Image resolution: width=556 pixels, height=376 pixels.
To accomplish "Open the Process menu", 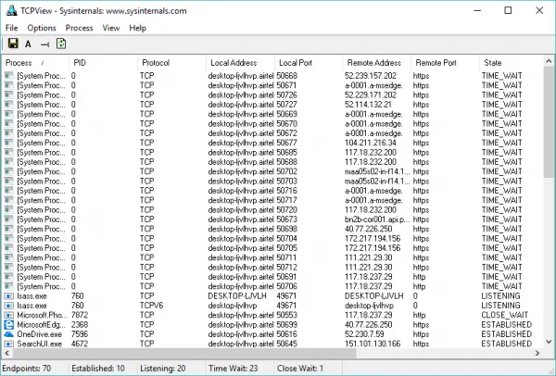I will coord(79,28).
